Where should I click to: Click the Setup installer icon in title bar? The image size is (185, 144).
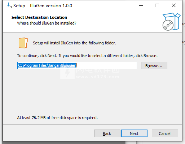click(x=9, y=6)
